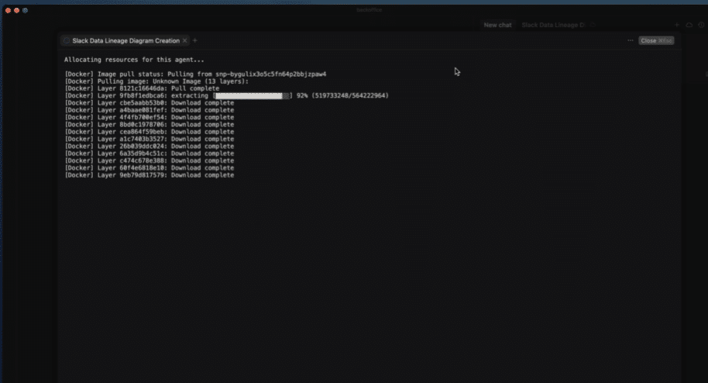Click the plus icon in the top-right toolbar

(x=677, y=25)
